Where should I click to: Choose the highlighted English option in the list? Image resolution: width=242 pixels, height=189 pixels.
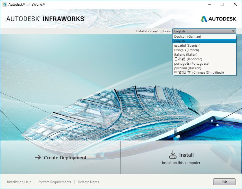tap(204, 41)
